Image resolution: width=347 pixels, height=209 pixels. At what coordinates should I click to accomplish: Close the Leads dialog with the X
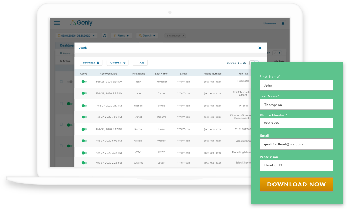260,48
